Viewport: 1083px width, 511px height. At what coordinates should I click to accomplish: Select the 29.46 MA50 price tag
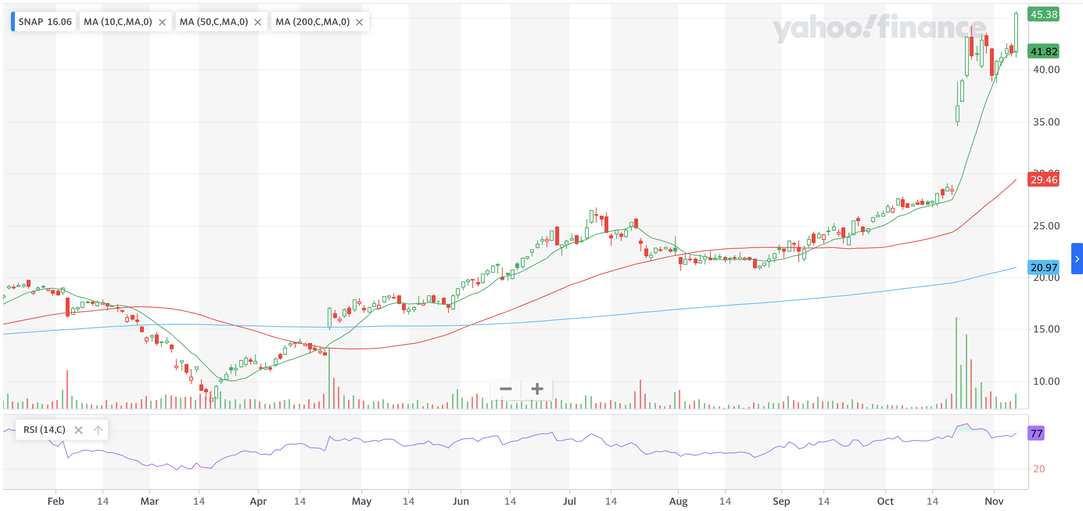point(1044,180)
